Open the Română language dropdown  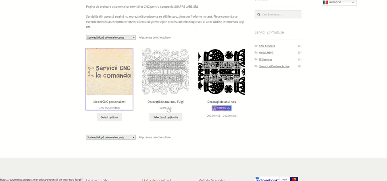click(339, 2)
